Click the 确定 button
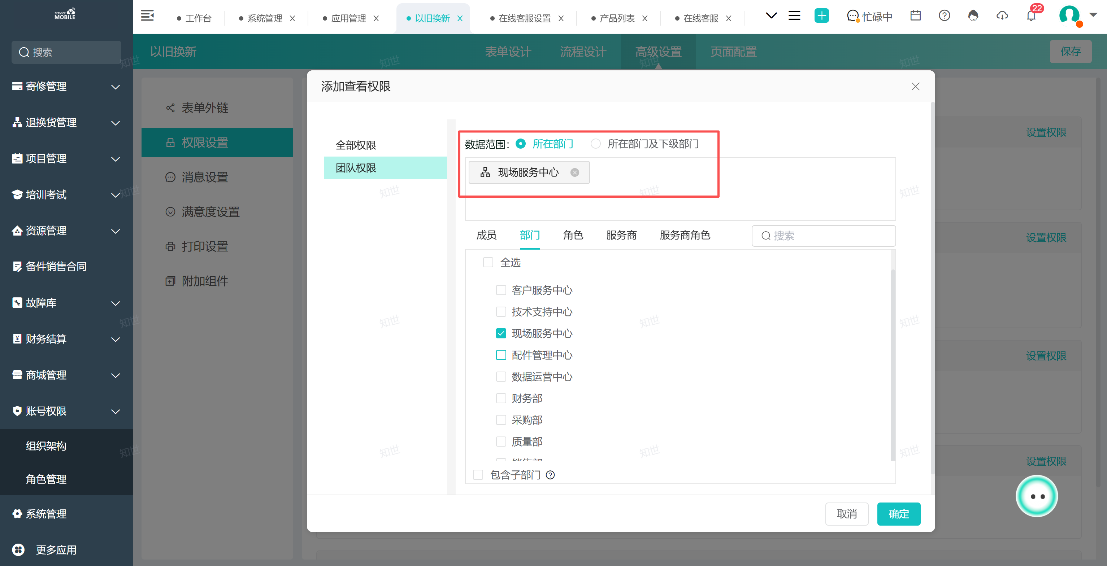The width and height of the screenshot is (1107, 566). (899, 514)
